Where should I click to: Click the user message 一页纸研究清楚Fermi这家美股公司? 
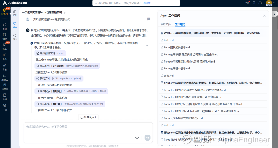(x=50, y=19)
